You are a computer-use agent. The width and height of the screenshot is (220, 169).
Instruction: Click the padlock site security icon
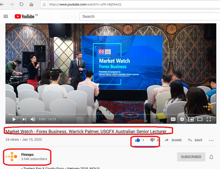[x=44, y=4]
